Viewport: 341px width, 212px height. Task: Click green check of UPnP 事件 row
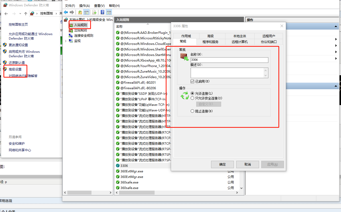[118, 99]
